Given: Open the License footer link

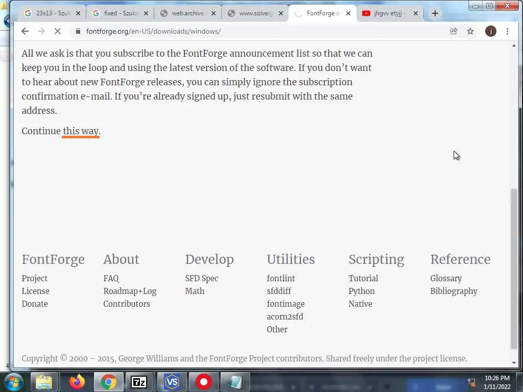Looking at the screenshot, I should coord(35,291).
